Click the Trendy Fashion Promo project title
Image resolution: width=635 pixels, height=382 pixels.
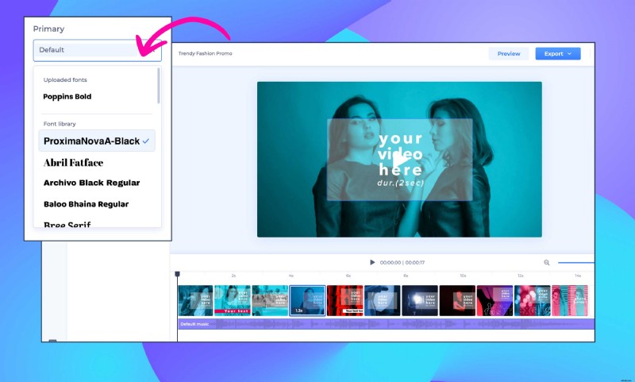tap(206, 54)
